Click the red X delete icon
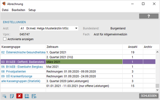160x100 pixels. point(19,96)
